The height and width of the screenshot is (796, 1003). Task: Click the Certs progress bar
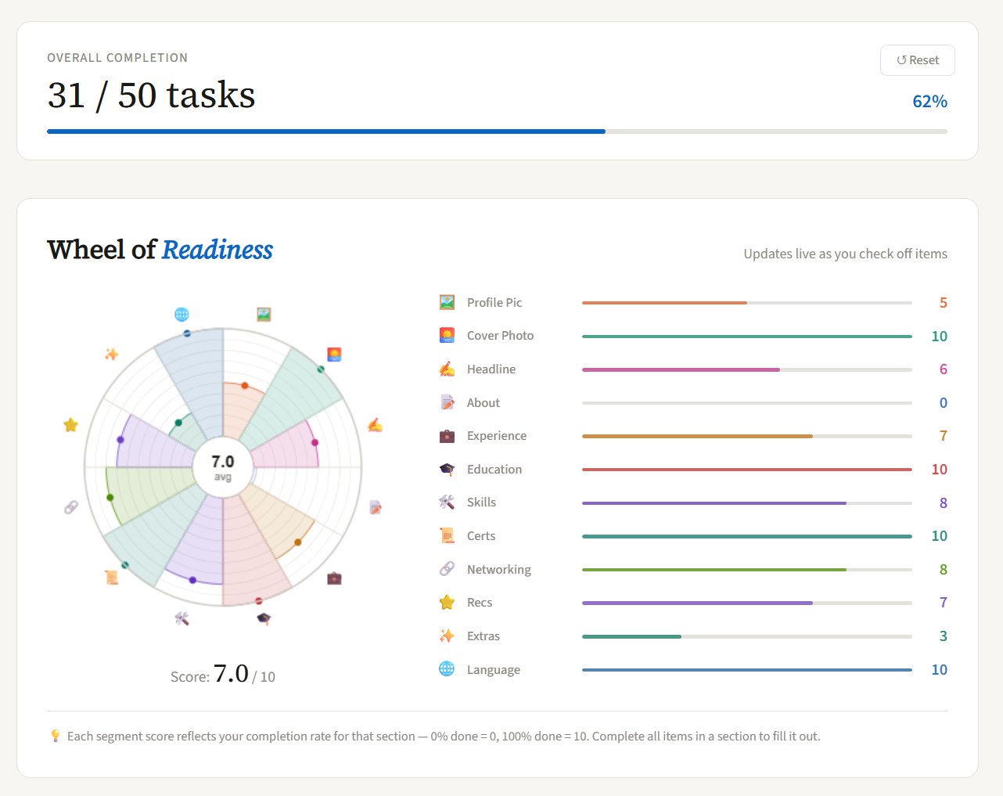pos(747,536)
